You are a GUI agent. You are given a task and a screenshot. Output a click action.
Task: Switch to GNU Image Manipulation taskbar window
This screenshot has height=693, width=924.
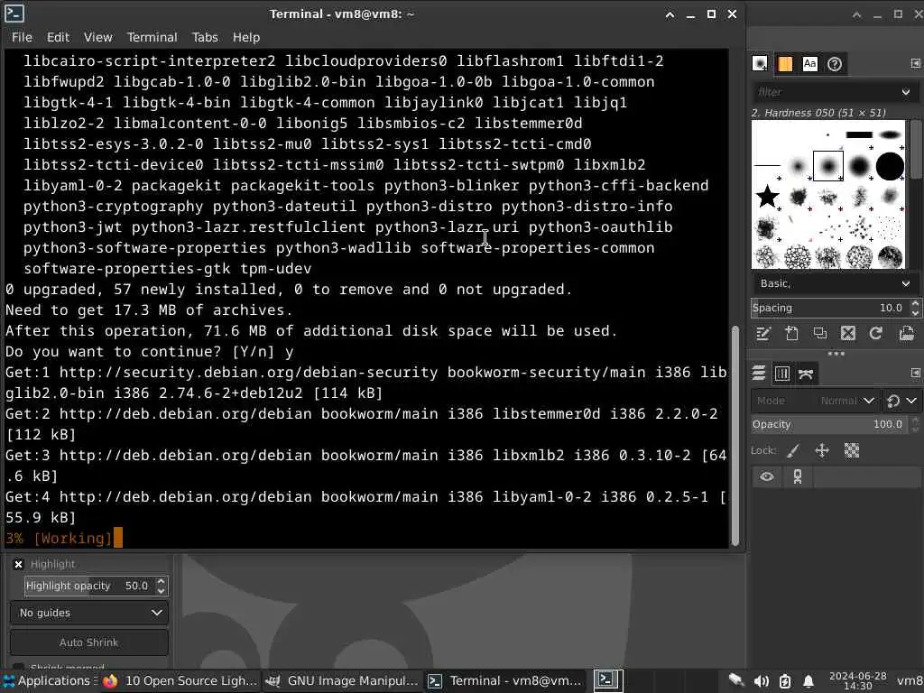343,680
